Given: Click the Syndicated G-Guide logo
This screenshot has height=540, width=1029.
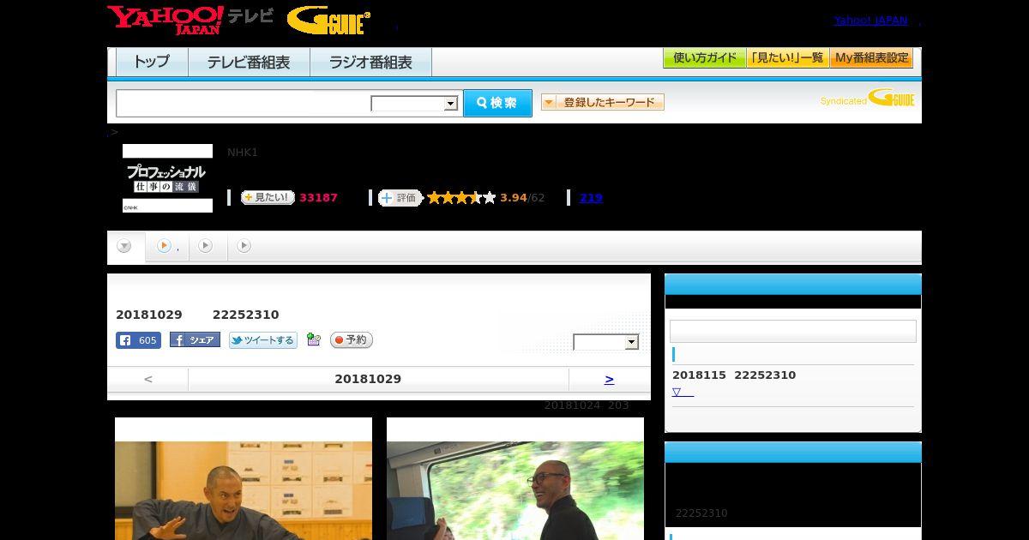Looking at the screenshot, I should [x=868, y=98].
